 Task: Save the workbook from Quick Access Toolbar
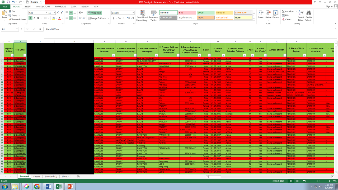point(8,2)
